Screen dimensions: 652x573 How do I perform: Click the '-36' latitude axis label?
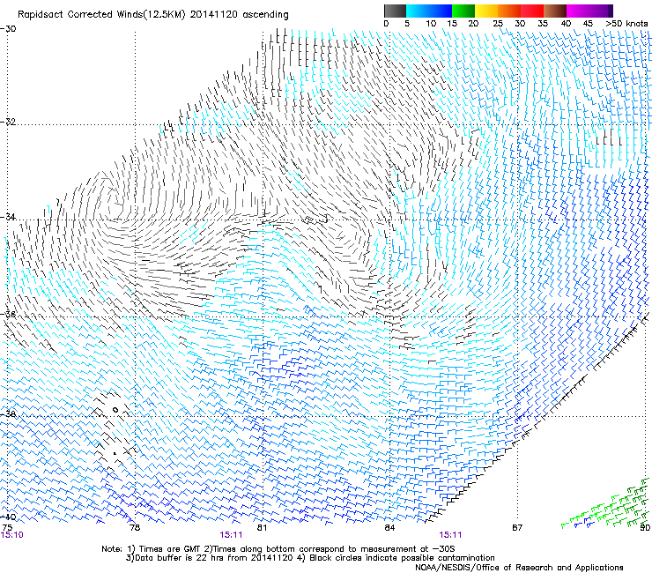(x=8, y=314)
